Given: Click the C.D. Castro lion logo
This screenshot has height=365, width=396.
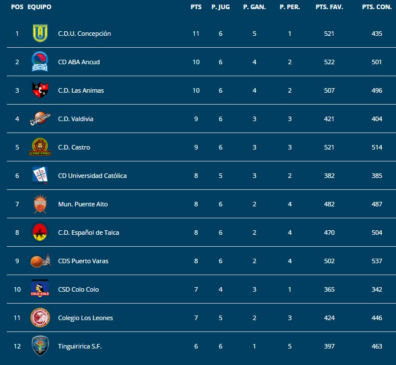Looking at the screenshot, I should [40, 147].
